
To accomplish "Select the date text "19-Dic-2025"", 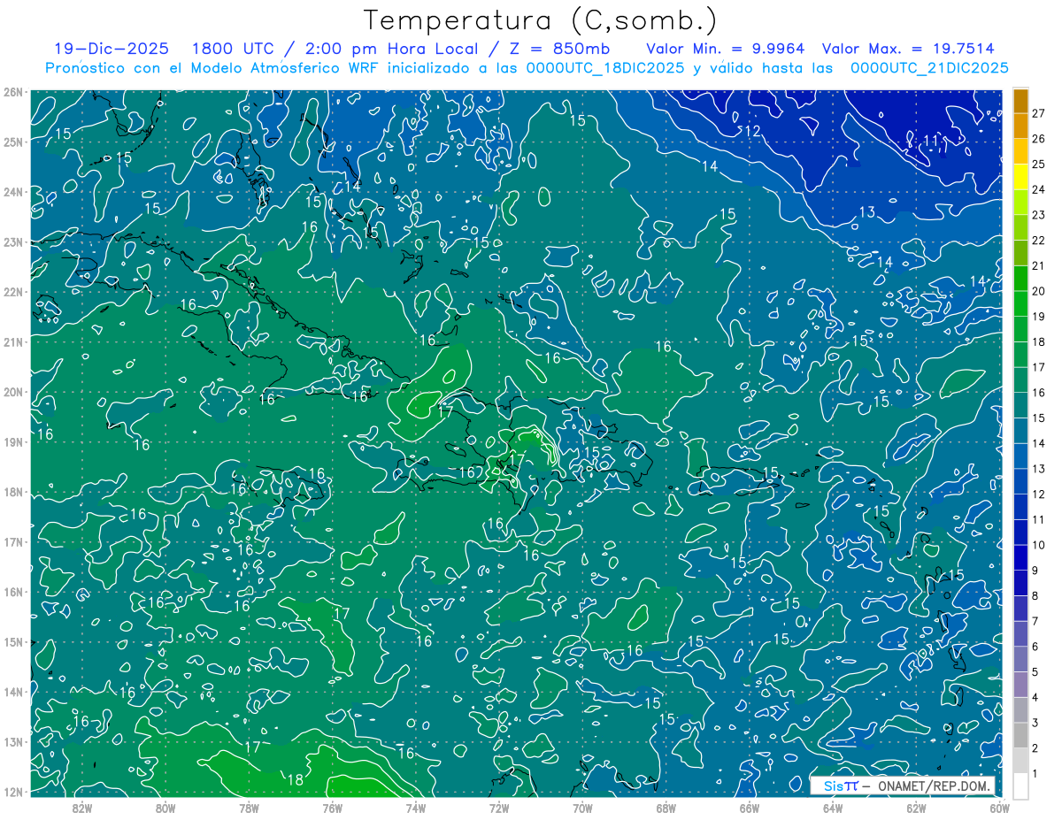I will (110, 48).
